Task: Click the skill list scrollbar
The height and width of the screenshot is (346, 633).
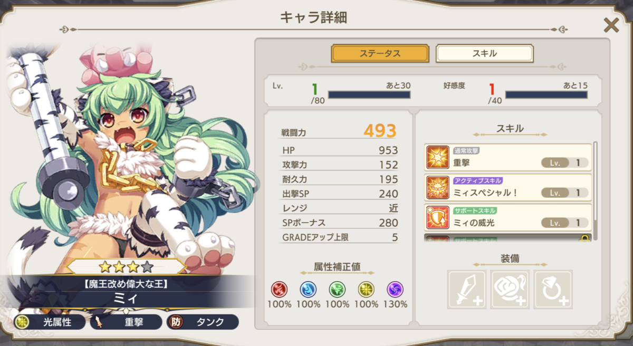Action: pyautogui.click(x=596, y=190)
